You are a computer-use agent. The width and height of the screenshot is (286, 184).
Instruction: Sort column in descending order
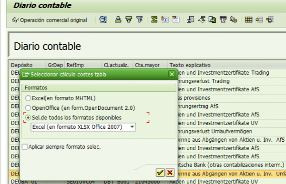[129, 19]
